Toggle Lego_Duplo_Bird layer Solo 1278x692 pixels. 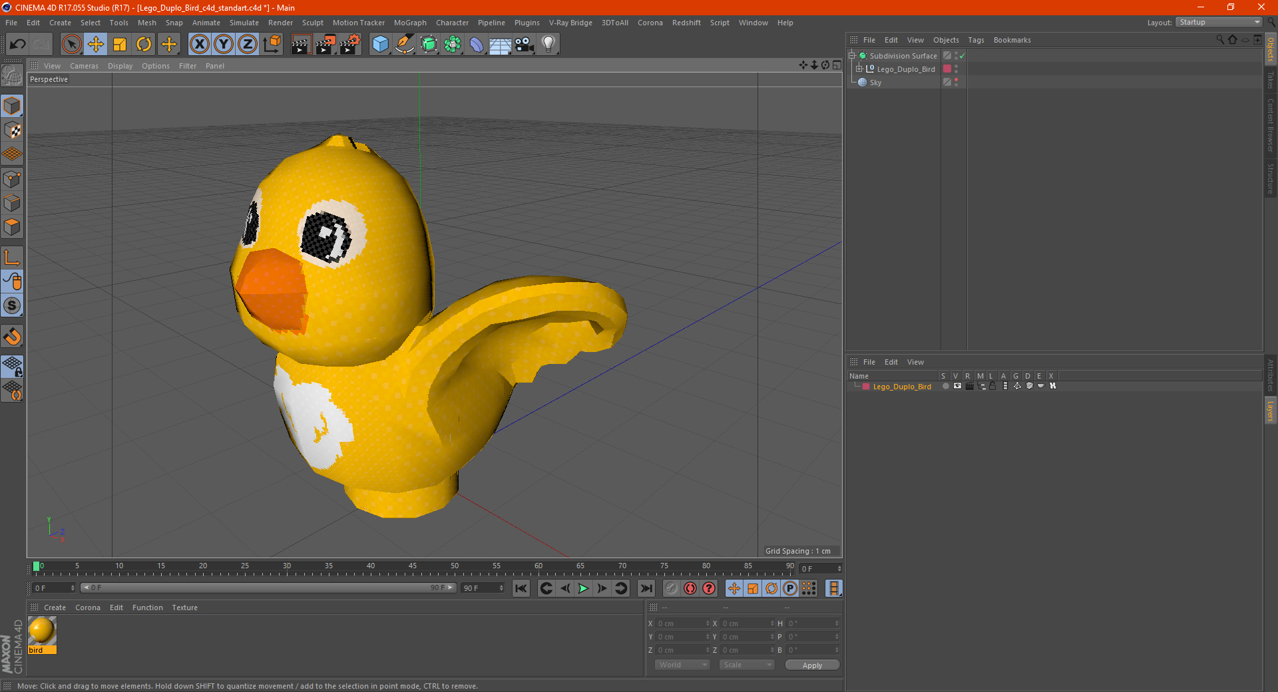click(x=945, y=386)
